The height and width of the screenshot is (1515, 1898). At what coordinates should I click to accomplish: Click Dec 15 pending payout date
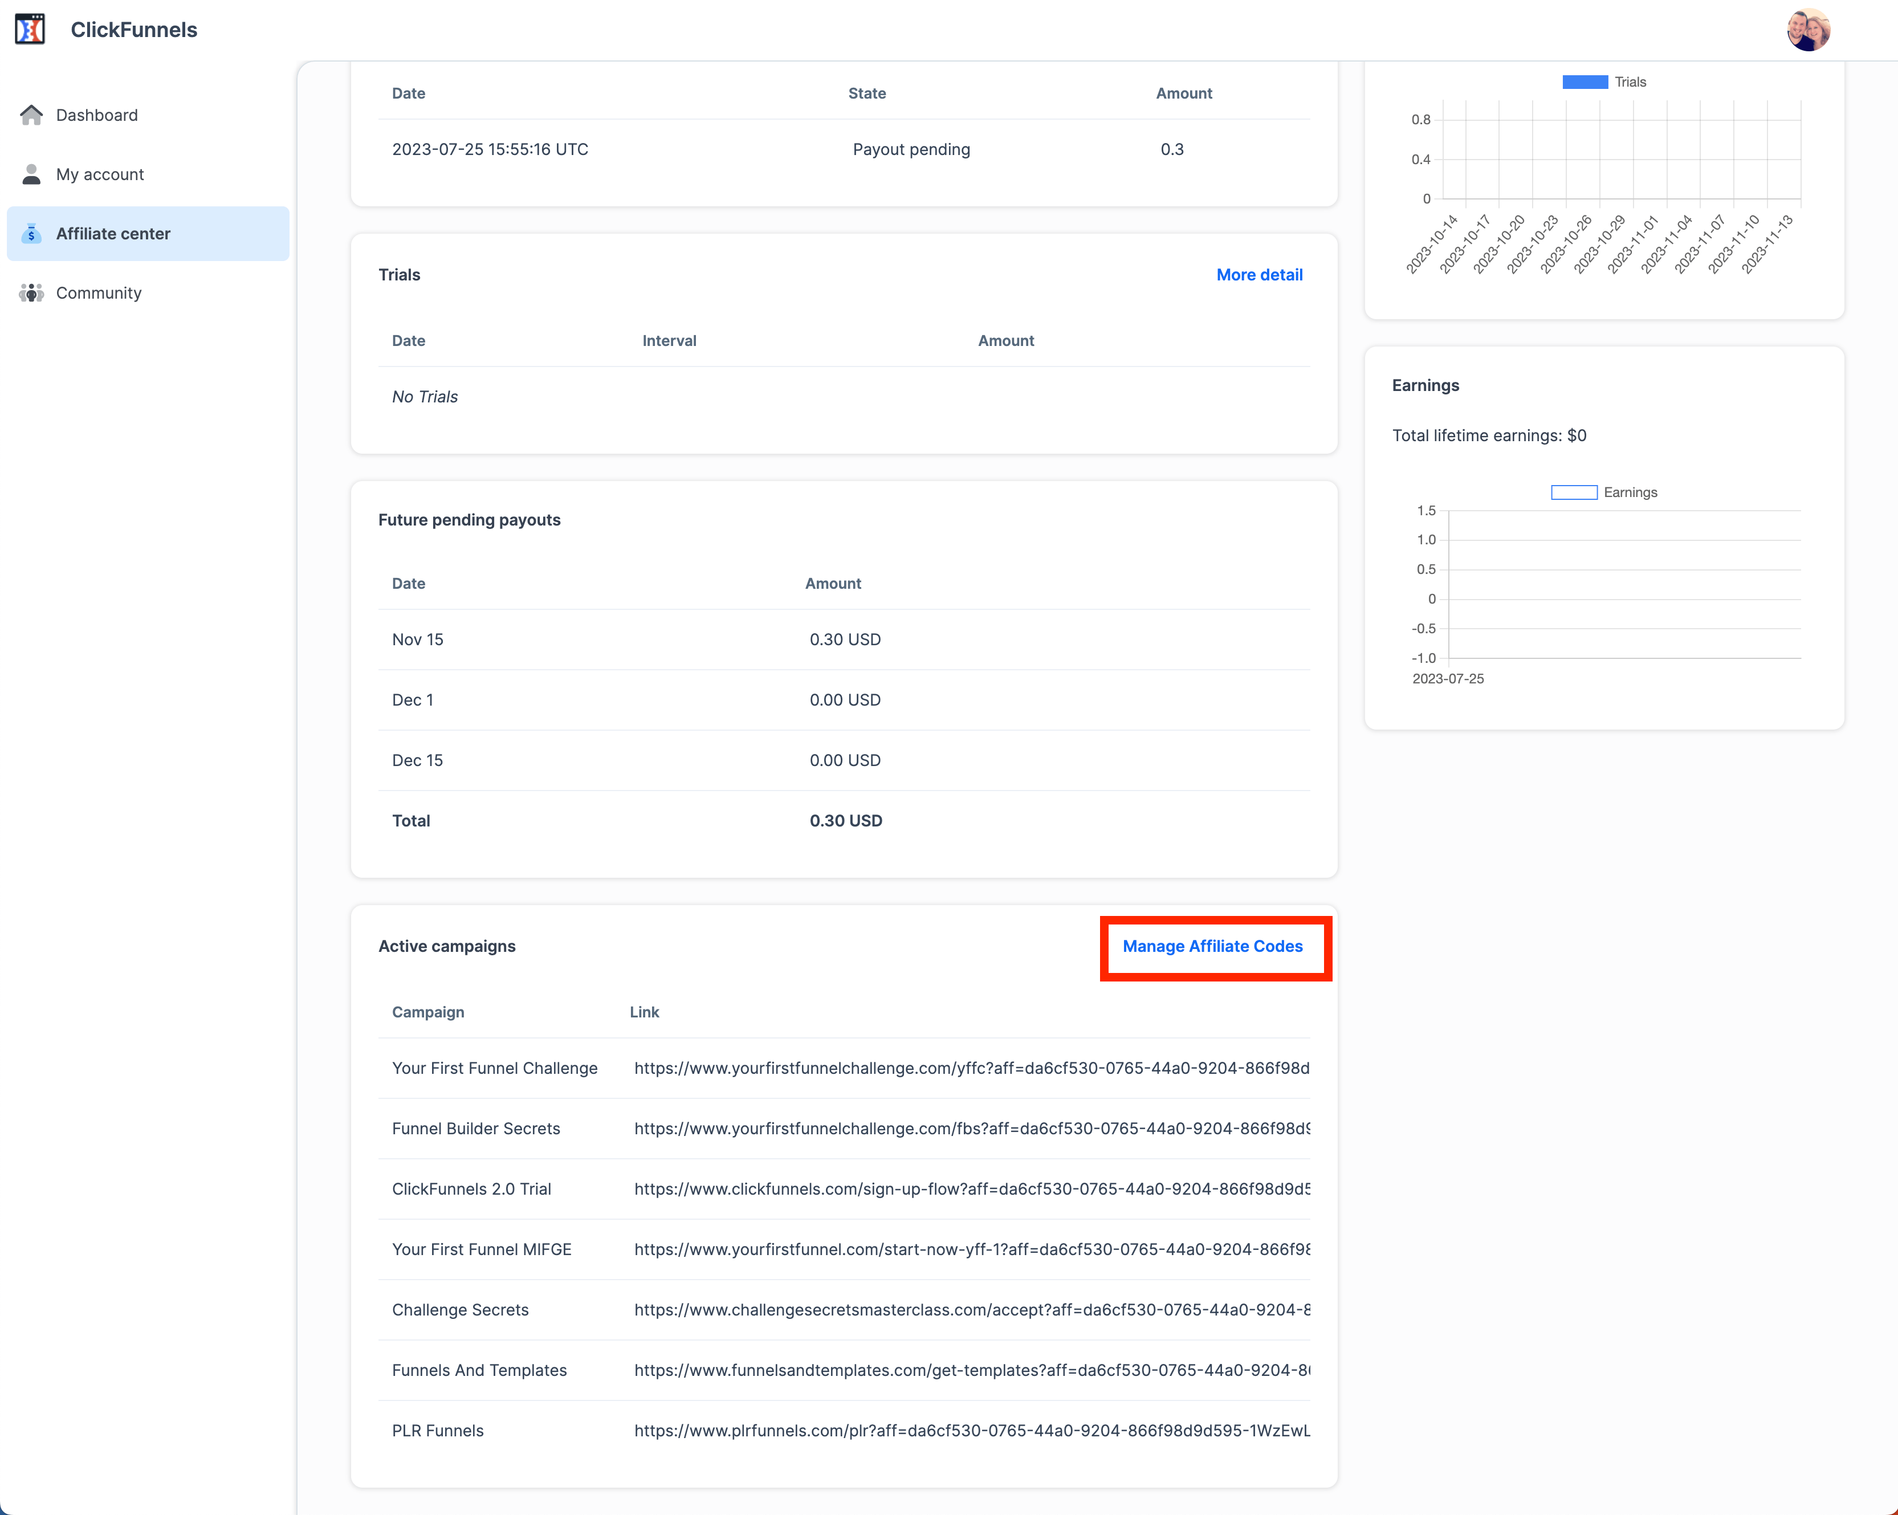pos(417,760)
